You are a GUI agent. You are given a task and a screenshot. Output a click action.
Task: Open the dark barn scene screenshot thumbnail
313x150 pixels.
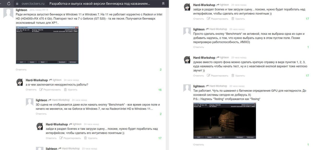click(225, 120)
